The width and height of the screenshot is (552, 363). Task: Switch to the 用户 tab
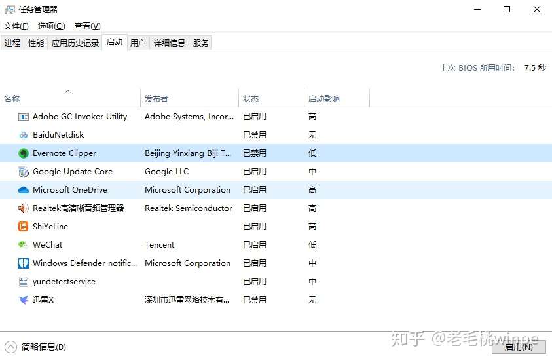coord(138,43)
